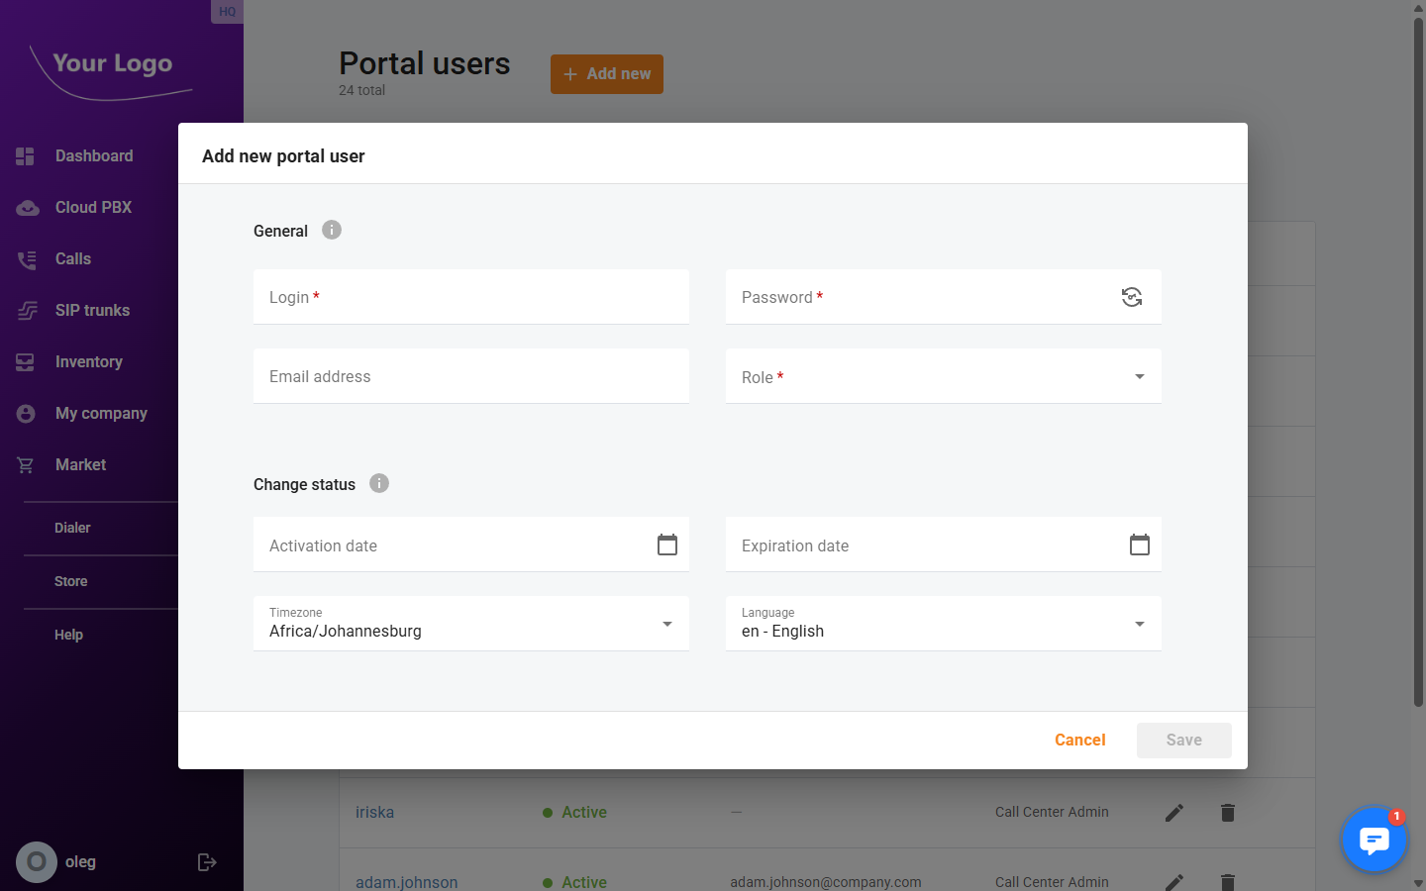1426x891 pixels.
Task: Open the Market section
Action: pos(80,464)
